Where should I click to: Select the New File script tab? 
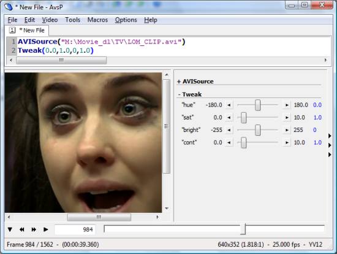point(27,30)
